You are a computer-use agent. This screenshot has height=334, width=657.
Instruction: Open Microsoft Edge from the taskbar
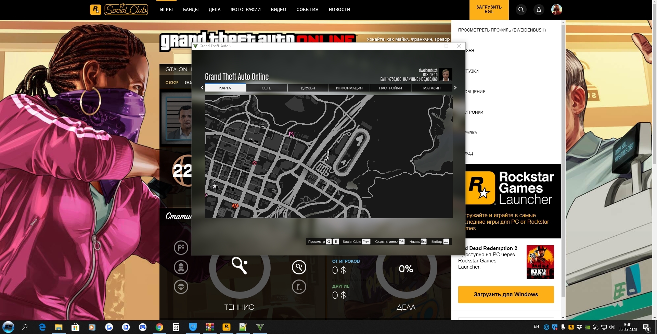click(42, 327)
